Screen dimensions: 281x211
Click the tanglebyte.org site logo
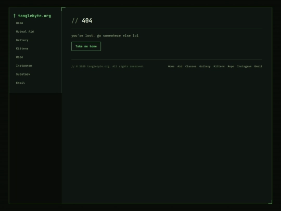pos(32,16)
